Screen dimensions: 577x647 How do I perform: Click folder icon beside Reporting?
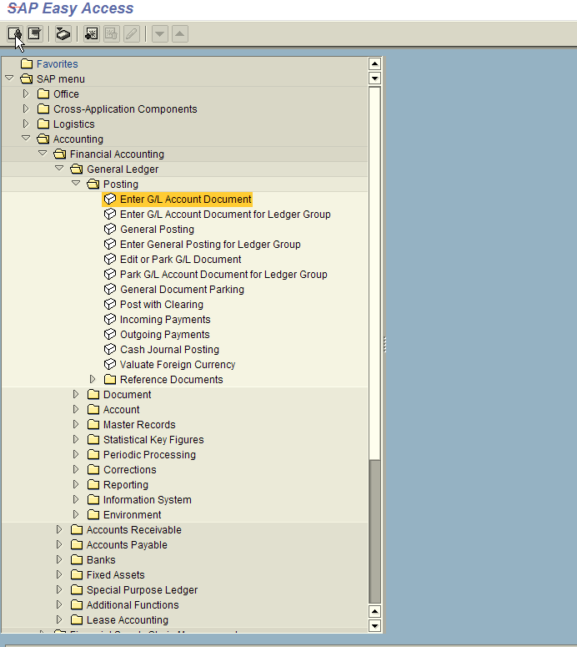click(93, 484)
